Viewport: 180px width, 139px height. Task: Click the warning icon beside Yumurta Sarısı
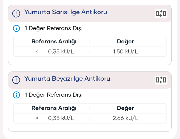click(17, 13)
